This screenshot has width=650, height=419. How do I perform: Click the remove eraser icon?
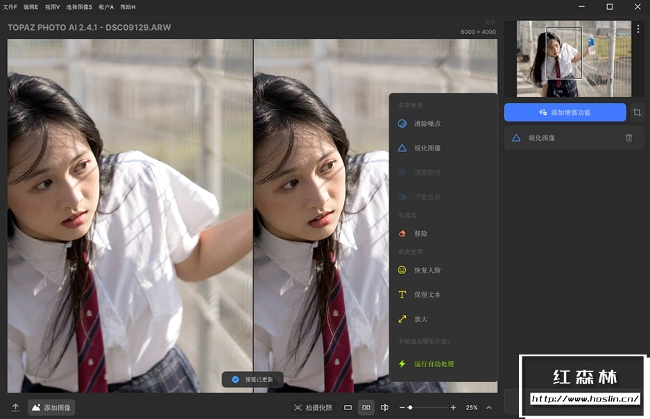click(x=402, y=233)
